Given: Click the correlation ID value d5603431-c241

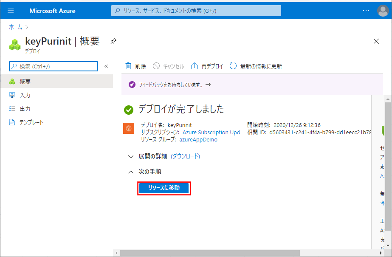Looking at the screenshot, I should coord(320,132).
